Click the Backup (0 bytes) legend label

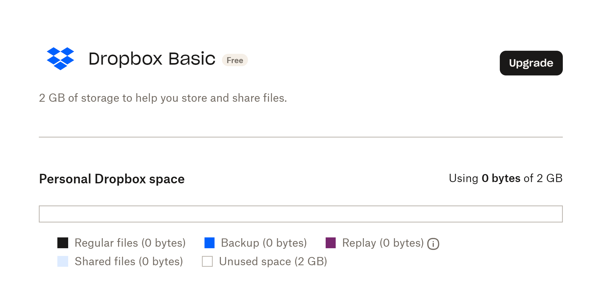tap(264, 243)
